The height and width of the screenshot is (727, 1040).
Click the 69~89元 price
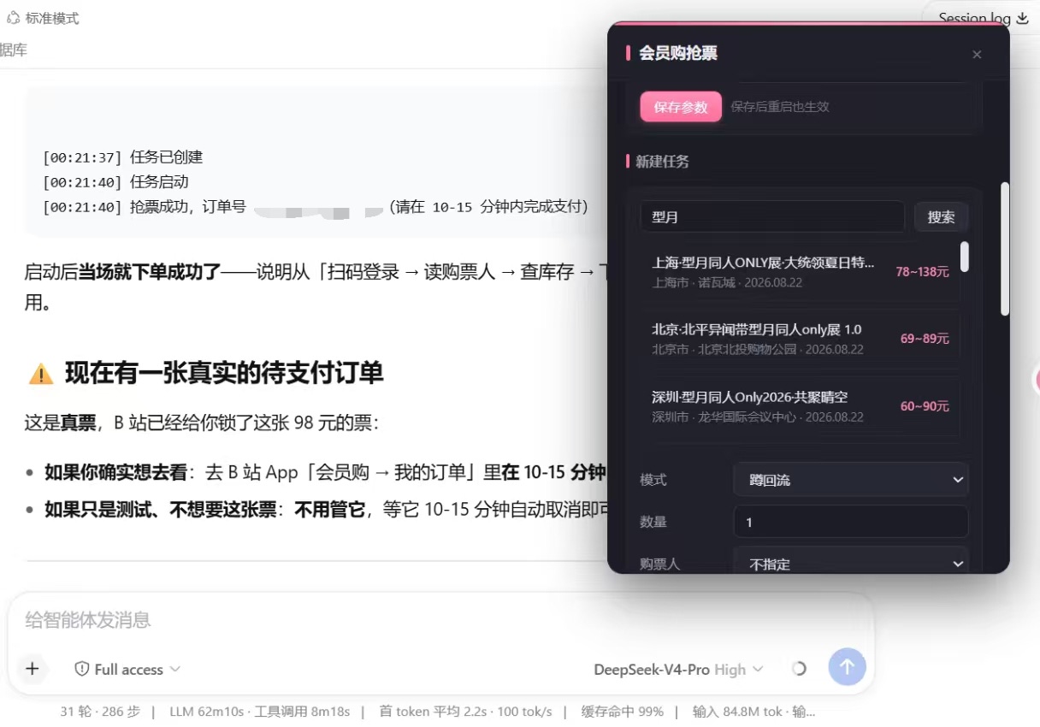click(x=925, y=339)
